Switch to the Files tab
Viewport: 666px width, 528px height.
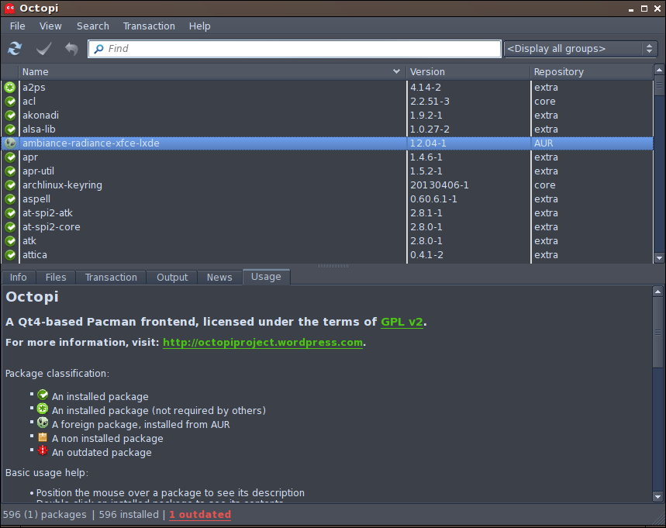click(x=56, y=278)
